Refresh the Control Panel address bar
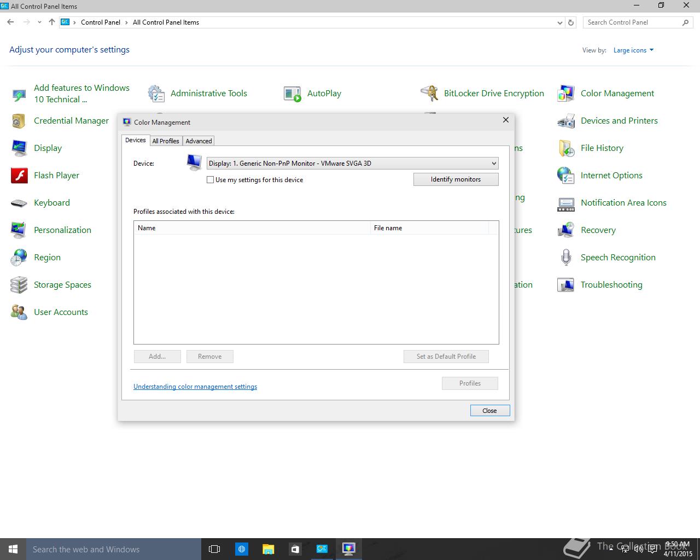700x560 pixels. pos(571,22)
